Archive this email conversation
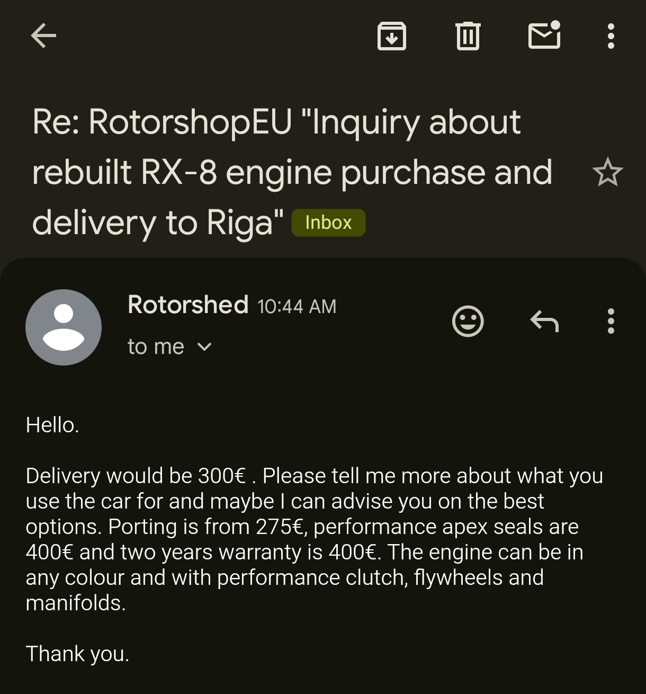The image size is (646, 694). pyautogui.click(x=391, y=36)
